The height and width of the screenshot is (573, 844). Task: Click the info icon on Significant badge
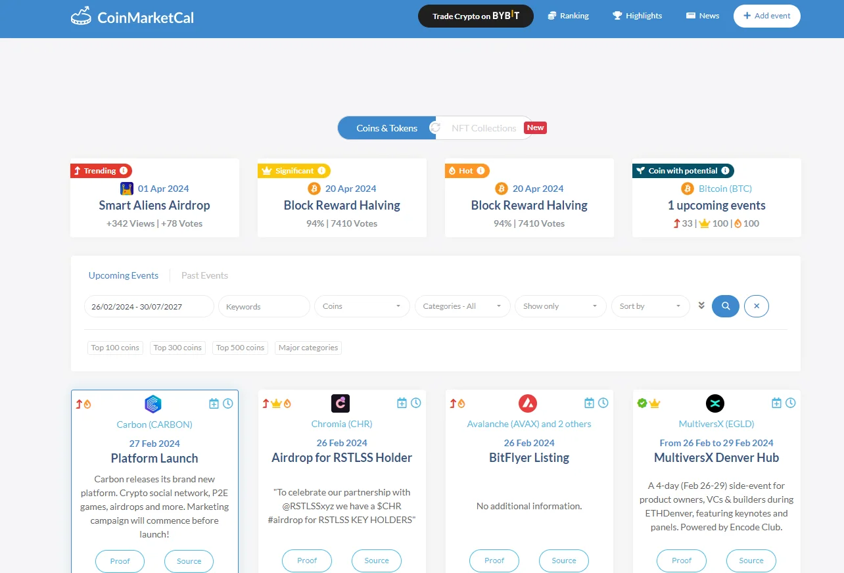pyautogui.click(x=322, y=171)
